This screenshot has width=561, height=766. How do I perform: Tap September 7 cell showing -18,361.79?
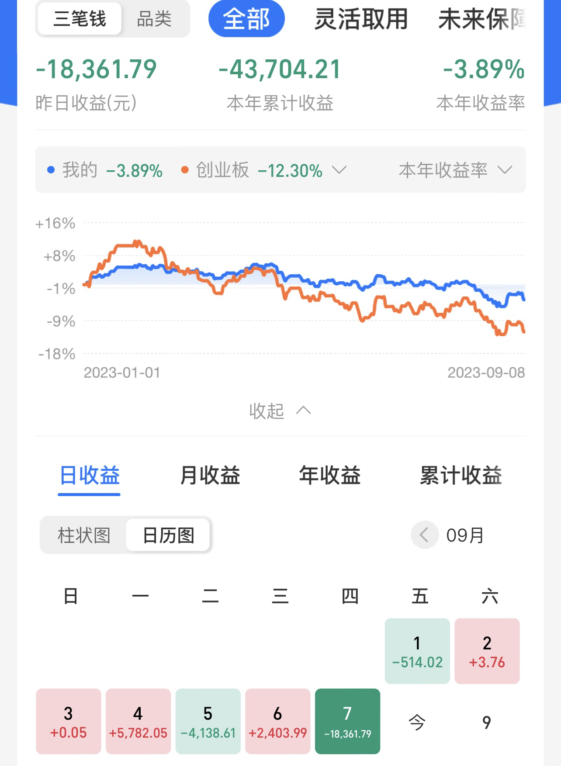[x=347, y=721]
